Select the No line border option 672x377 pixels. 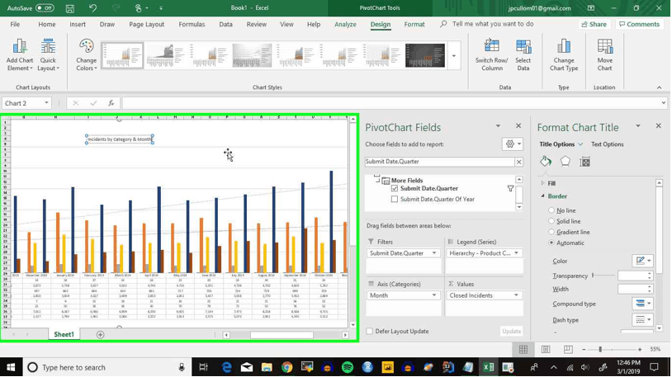tap(551, 210)
